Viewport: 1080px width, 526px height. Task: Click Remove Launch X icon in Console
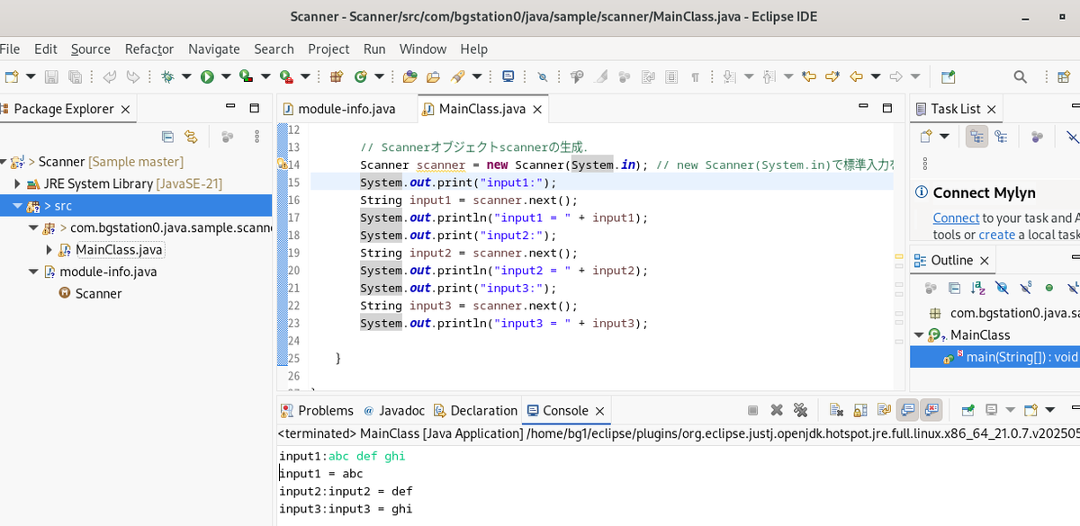pos(777,410)
